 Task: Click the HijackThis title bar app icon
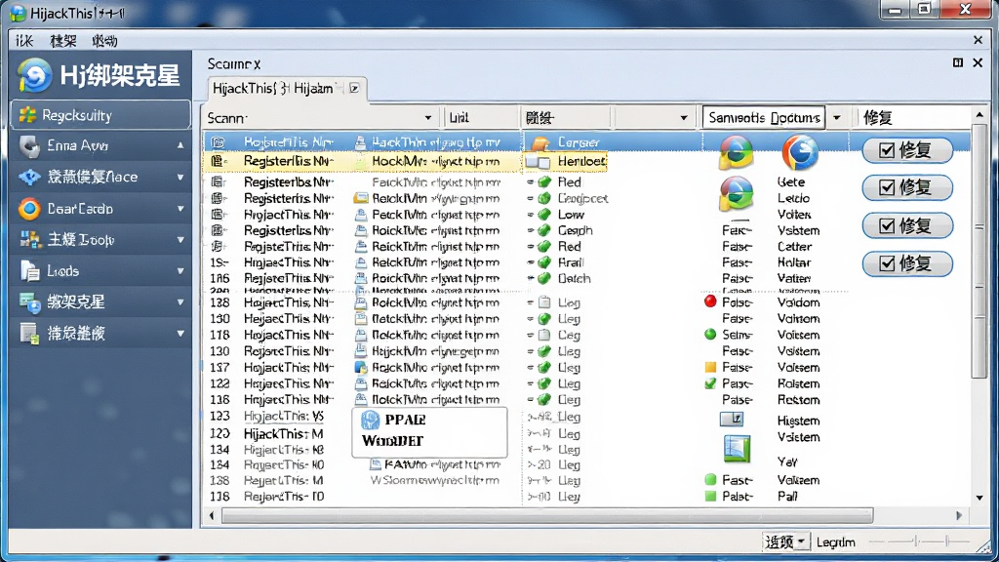(x=18, y=12)
